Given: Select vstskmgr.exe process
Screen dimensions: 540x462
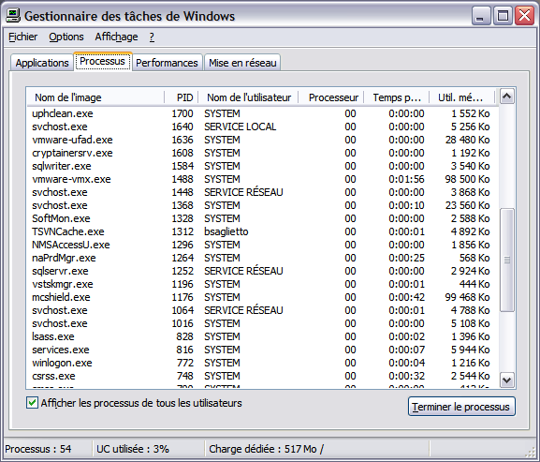Looking at the screenshot, I should [262, 284].
